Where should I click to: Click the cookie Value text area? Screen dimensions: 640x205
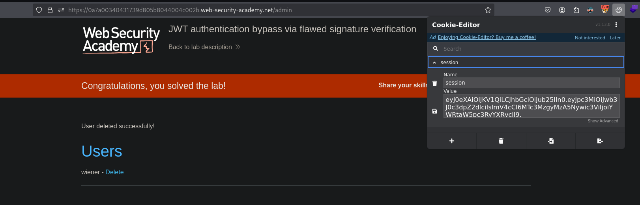click(x=531, y=105)
